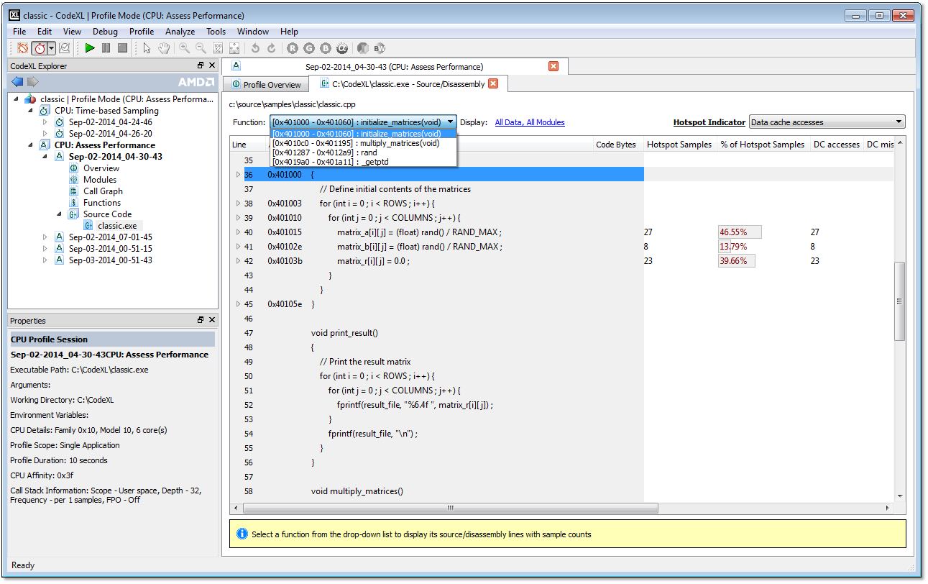Image resolution: width=928 pixels, height=584 pixels.
Task: Toggle the G green channel button
Action: click(309, 48)
